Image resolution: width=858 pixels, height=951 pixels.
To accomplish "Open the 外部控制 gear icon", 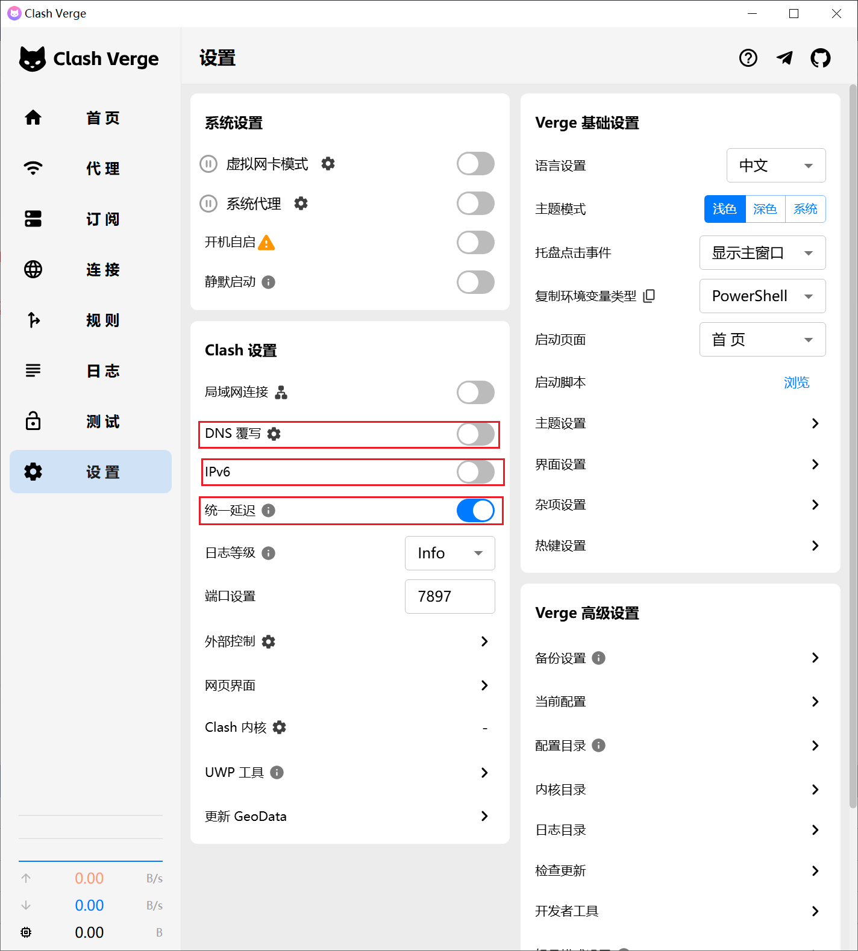I will click(x=269, y=641).
